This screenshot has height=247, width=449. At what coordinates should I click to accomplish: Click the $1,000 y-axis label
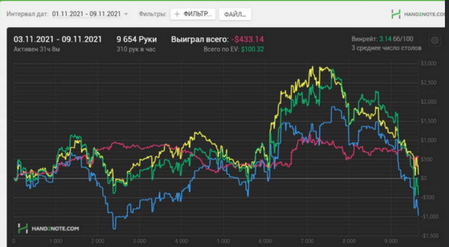[428, 140]
